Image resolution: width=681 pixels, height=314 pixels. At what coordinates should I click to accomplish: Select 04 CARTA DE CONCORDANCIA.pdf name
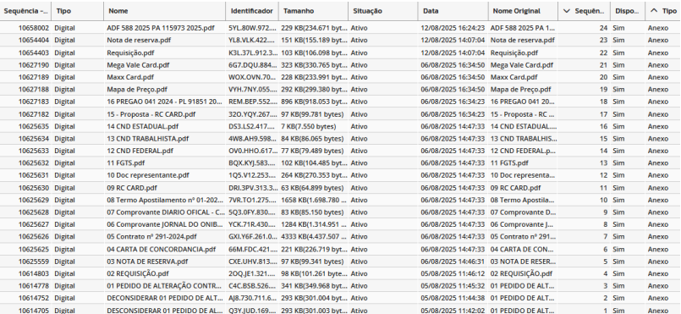(x=161, y=250)
